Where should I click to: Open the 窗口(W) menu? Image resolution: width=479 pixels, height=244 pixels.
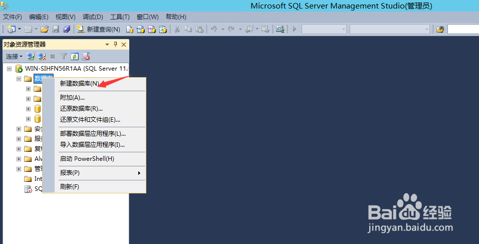click(x=147, y=17)
